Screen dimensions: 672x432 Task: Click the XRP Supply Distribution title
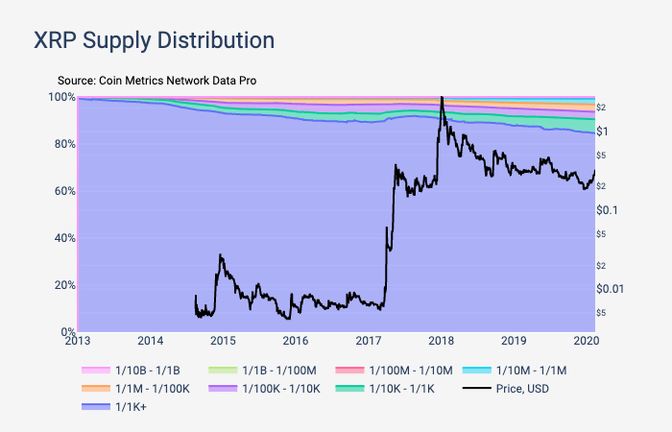click(155, 40)
